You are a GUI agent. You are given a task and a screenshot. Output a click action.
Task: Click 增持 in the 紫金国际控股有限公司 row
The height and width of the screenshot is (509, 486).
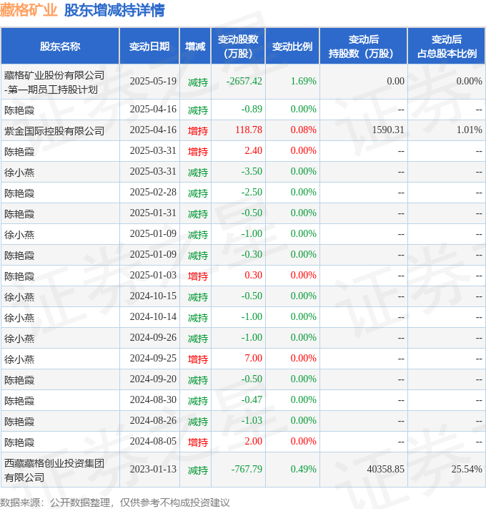[198, 131]
